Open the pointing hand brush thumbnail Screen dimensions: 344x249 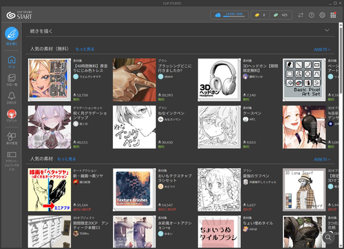134,80
